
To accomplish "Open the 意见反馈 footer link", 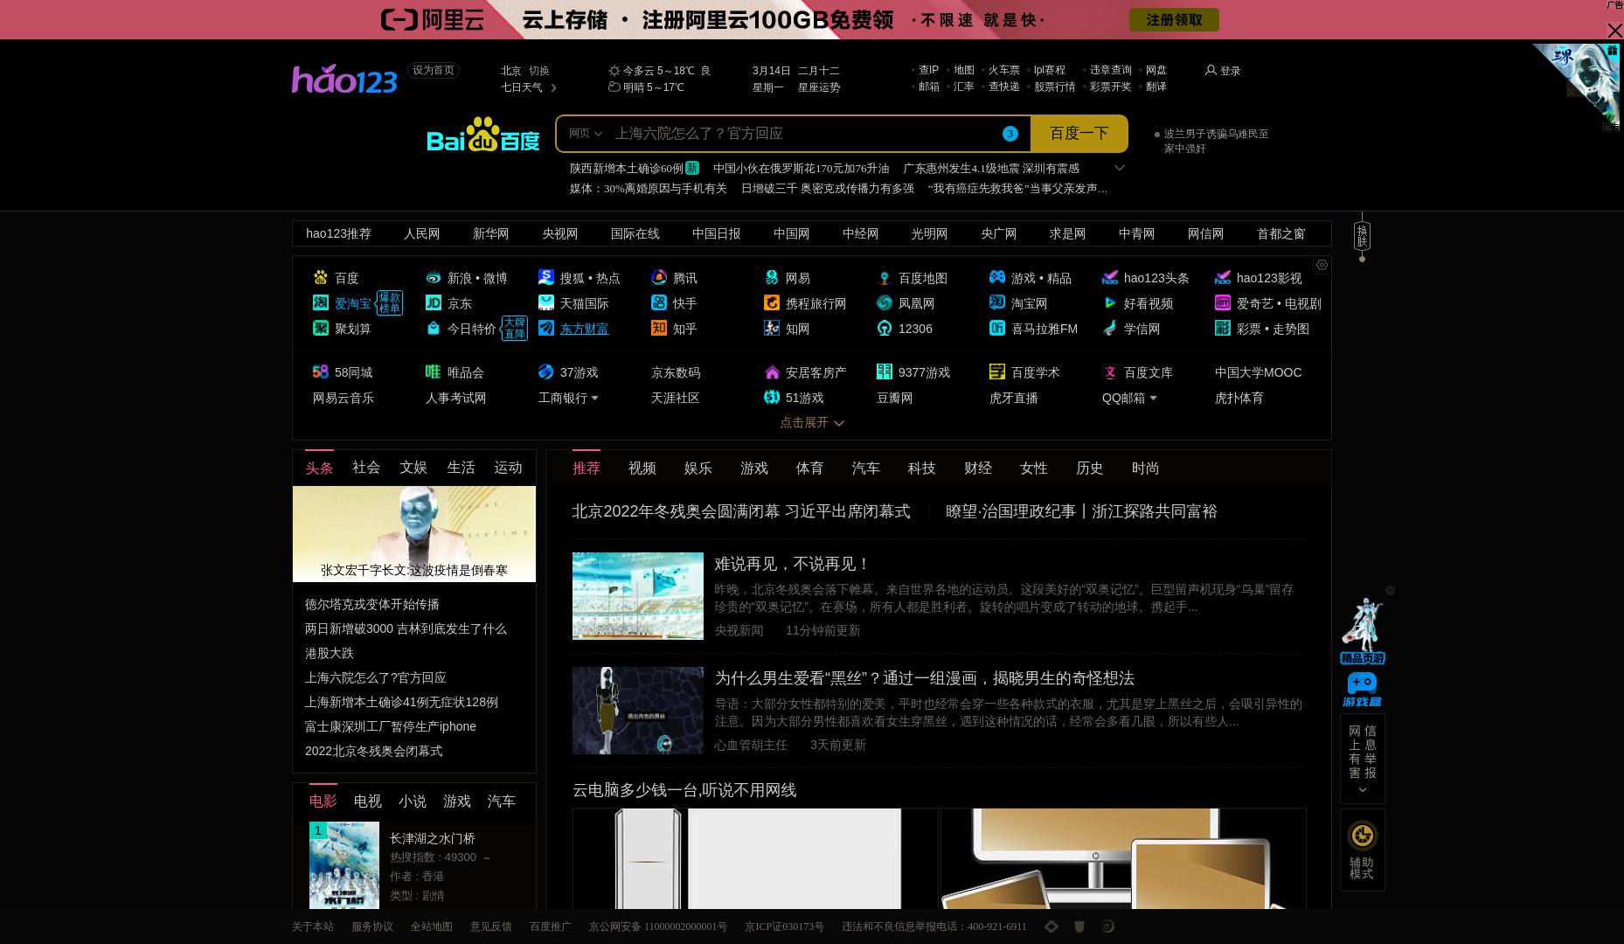I will pos(491,927).
